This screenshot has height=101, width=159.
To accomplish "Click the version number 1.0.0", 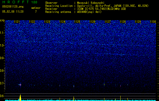I will point(34,2).
